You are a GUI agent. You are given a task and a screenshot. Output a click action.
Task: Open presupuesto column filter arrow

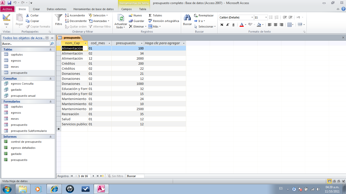[141, 43]
